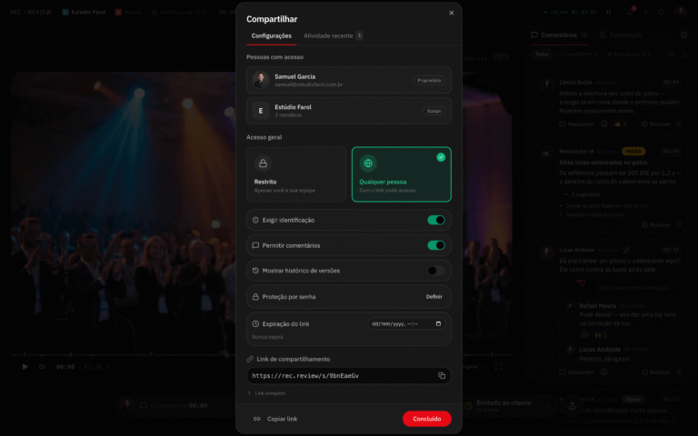Screen dimensions: 698x436
Task: Click the link expiration date field
Action: (x=405, y=324)
